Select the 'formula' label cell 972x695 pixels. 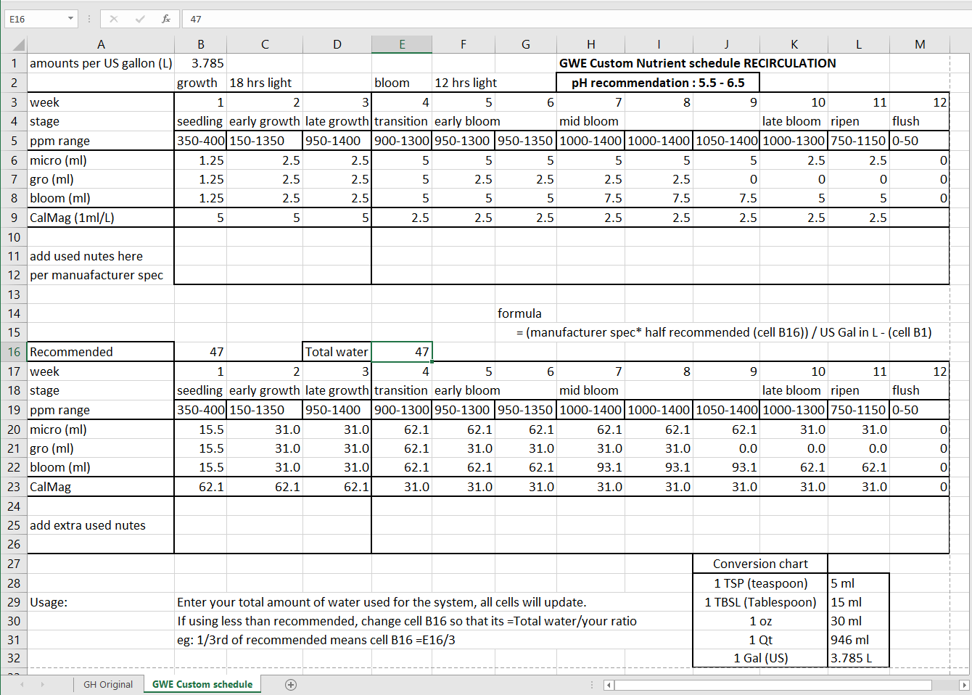pos(526,313)
